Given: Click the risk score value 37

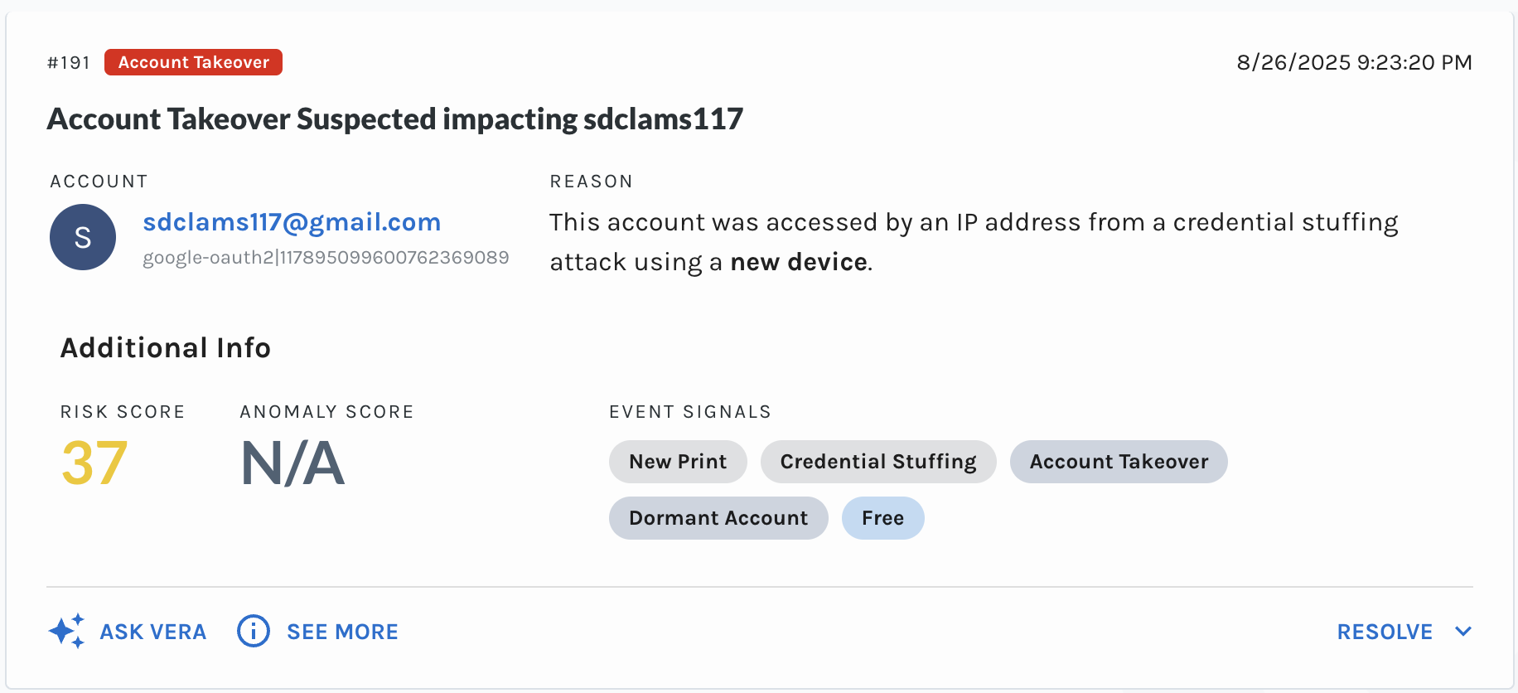Looking at the screenshot, I should click(x=94, y=463).
